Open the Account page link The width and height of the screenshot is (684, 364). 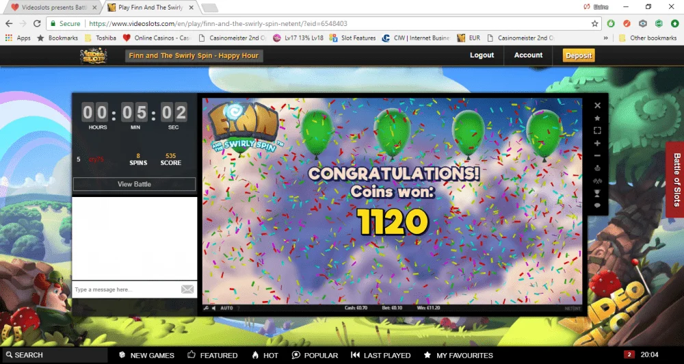(x=528, y=55)
